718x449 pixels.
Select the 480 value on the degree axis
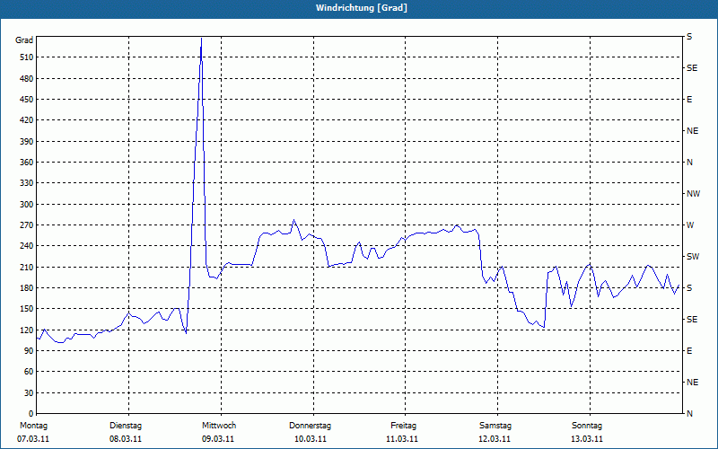(x=27, y=79)
